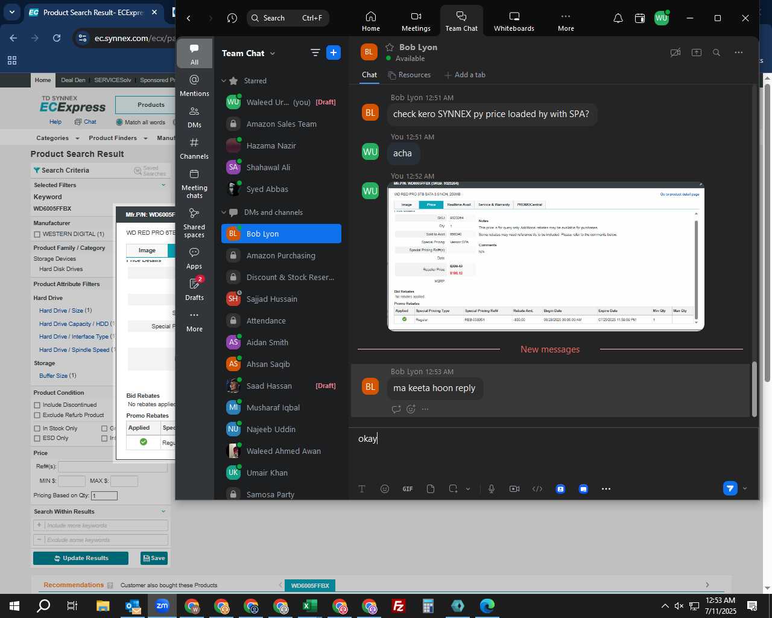This screenshot has width=772, height=618.
Task: Open Deal Den tab in ECExpress
Action: coord(73,80)
